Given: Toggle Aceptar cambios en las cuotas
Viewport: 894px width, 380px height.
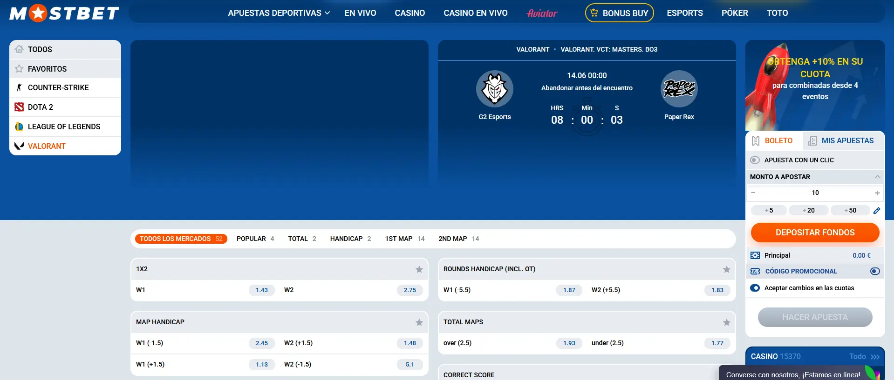Looking at the screenshot, I should click(755, 288).
